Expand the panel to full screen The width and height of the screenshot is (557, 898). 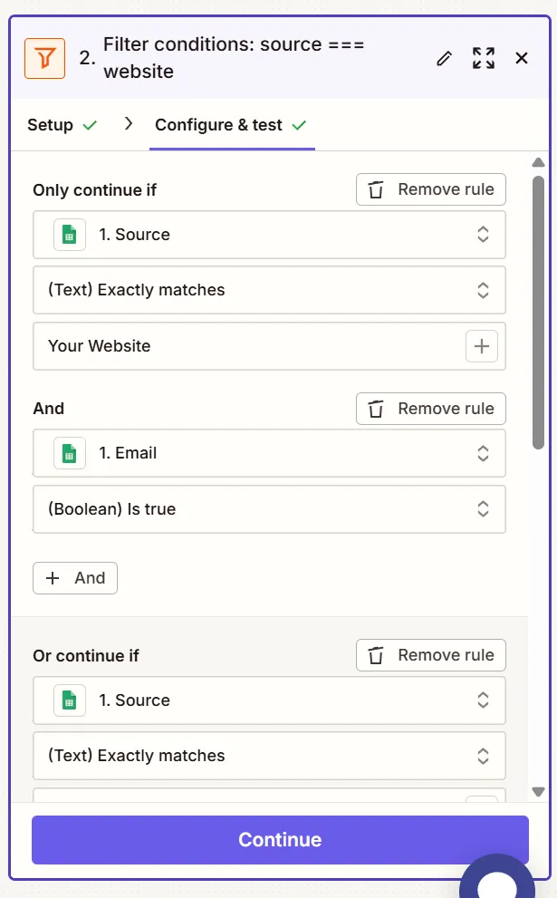484,59
